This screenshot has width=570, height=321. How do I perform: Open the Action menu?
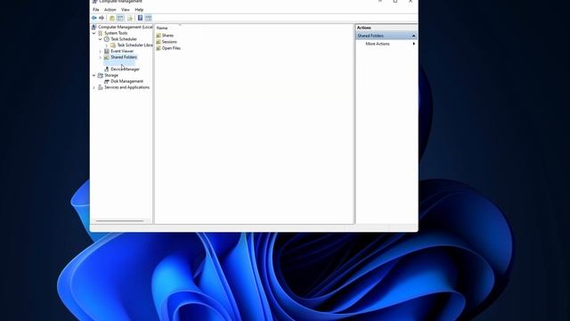(110, 10)
